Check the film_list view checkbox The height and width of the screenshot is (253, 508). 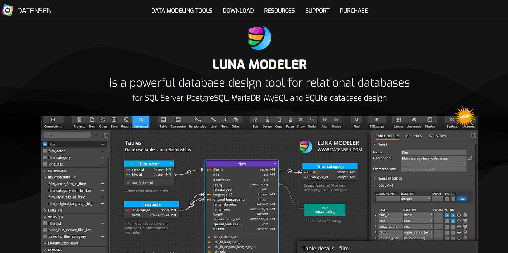45,223
